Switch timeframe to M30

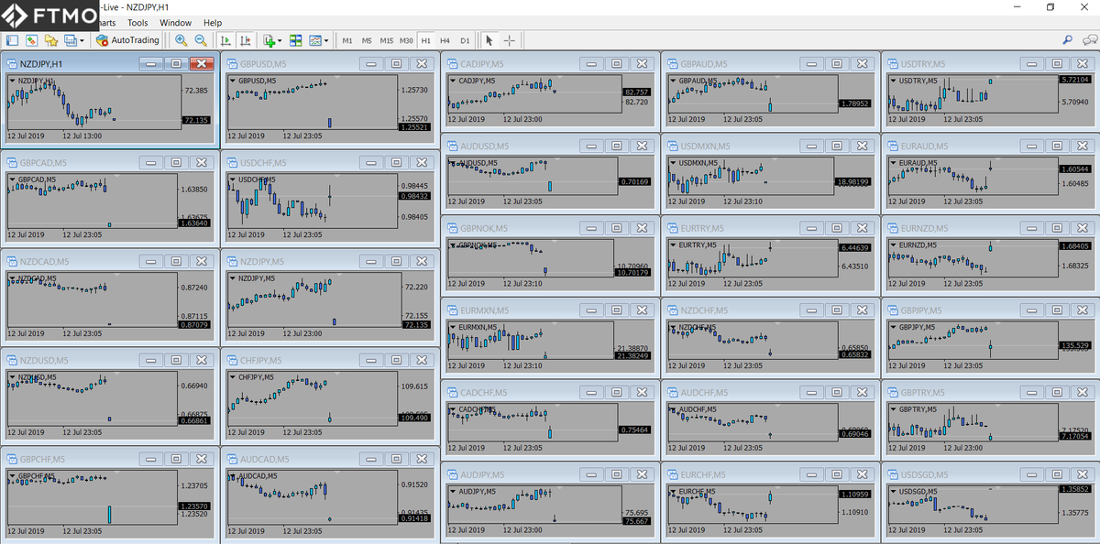pyautogui.click(x=406, y=40)
